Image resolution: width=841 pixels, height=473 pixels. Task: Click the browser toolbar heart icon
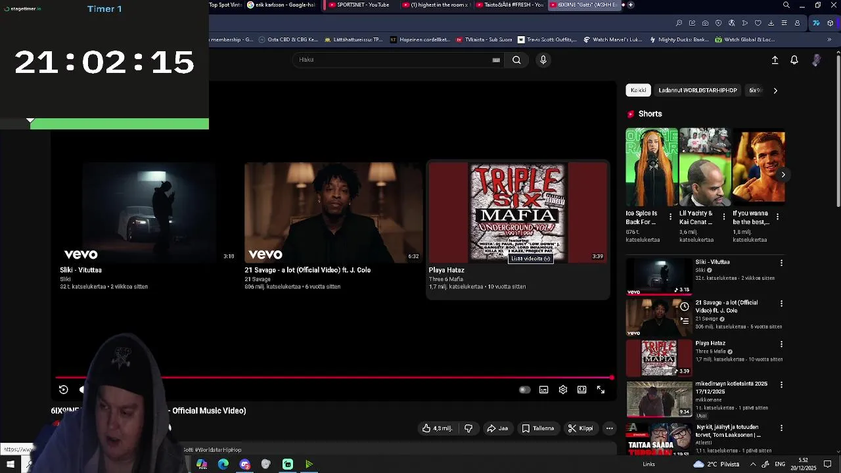pos(758,23)
